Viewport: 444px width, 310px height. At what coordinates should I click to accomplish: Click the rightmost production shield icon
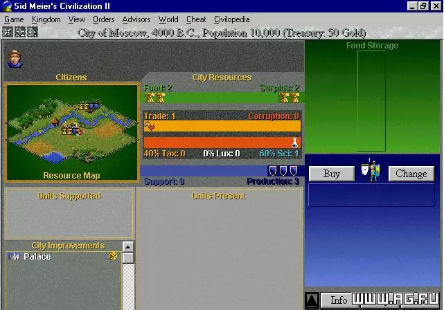tap(294, 170)
